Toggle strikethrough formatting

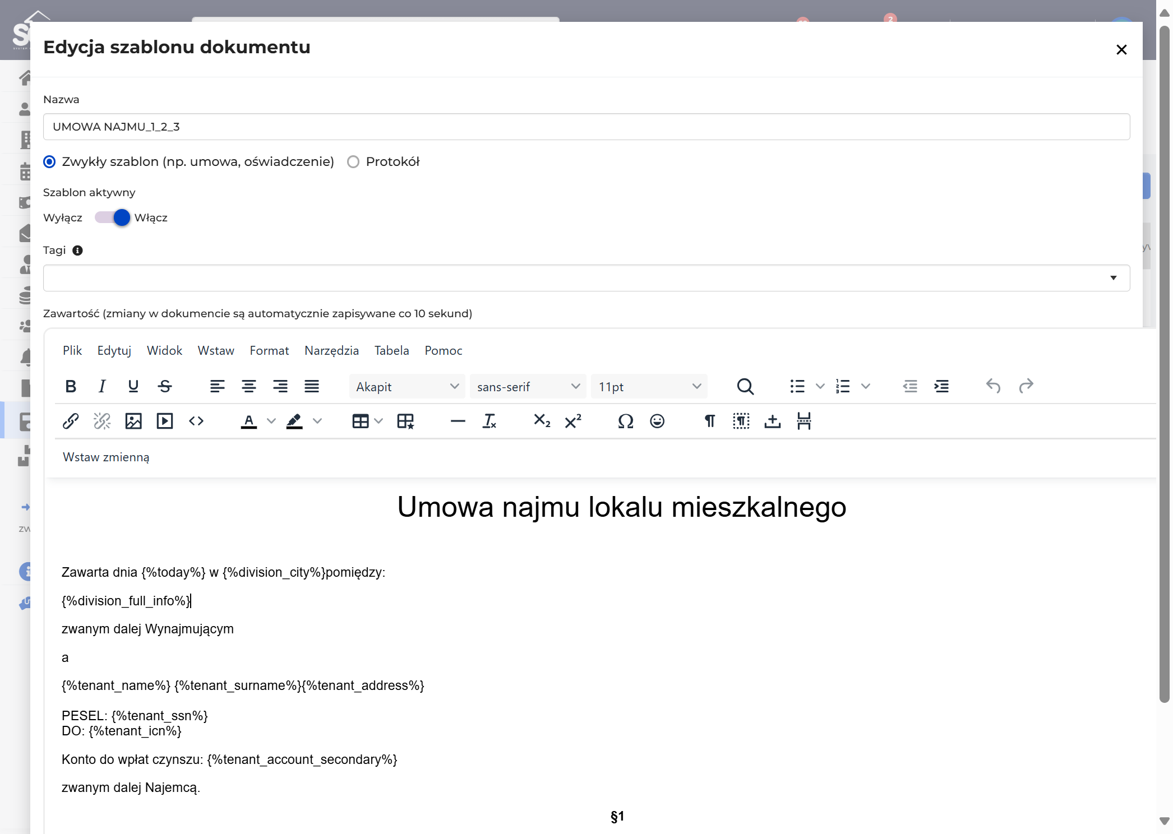click(x=165, y=386)
